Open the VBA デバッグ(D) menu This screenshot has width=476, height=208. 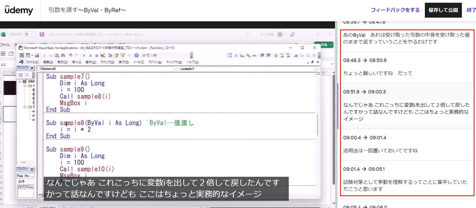(107, 62)
